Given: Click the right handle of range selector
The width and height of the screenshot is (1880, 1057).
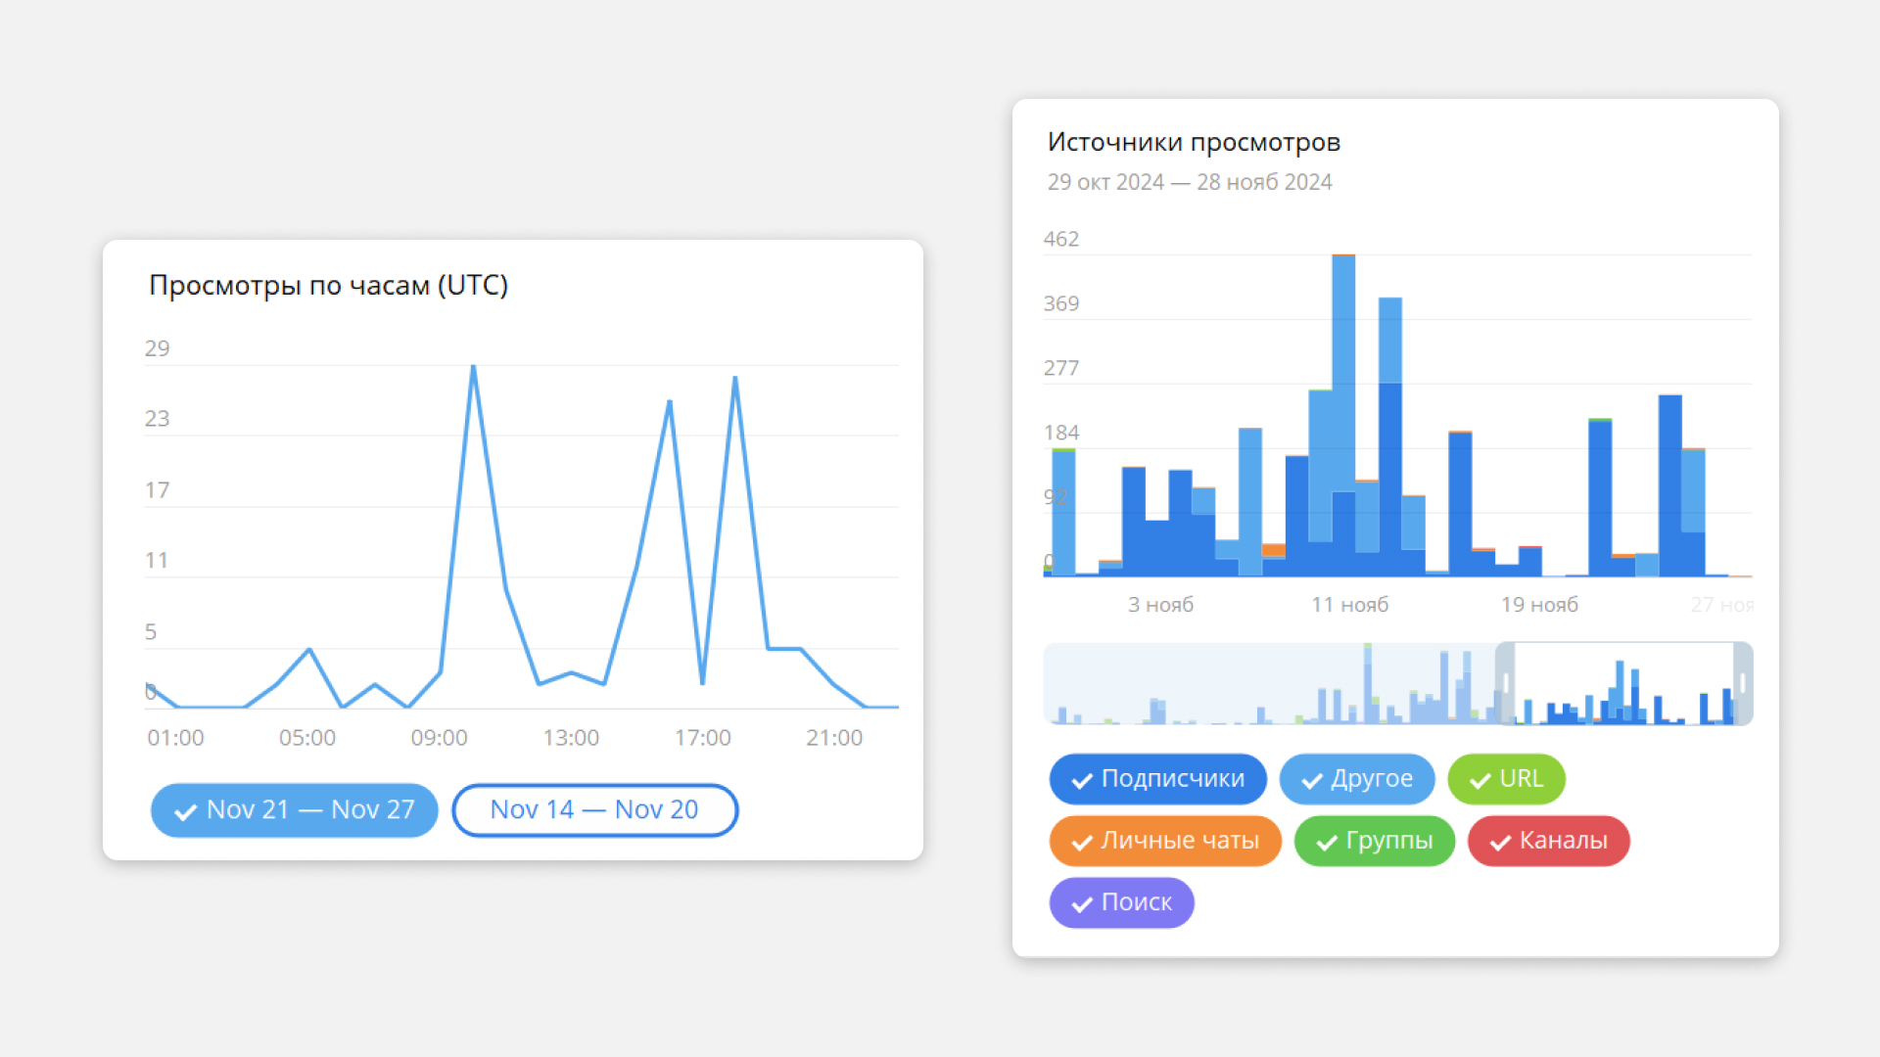Looking at the screenshot, I should click(1743, 683).
